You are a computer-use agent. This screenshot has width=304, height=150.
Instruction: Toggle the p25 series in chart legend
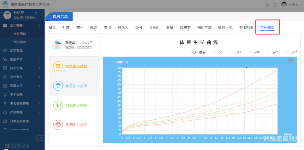(x=235, y=52)
